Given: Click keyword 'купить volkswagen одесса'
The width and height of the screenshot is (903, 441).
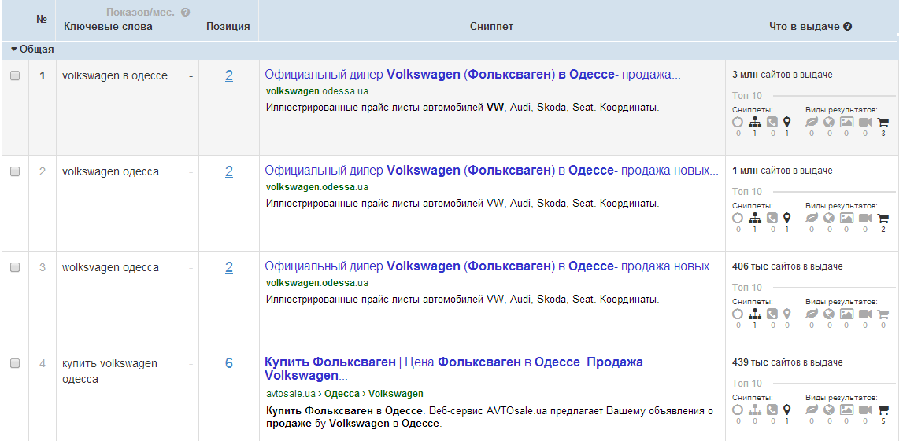Looking at the screenshot, I should [x=109, y=371].
